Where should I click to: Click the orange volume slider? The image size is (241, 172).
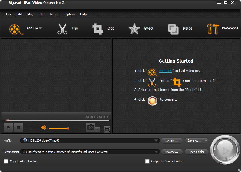tap(58, 128)
